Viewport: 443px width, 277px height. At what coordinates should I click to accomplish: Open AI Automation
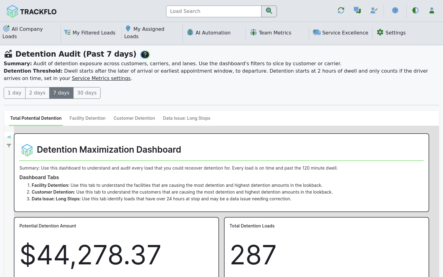209,33
